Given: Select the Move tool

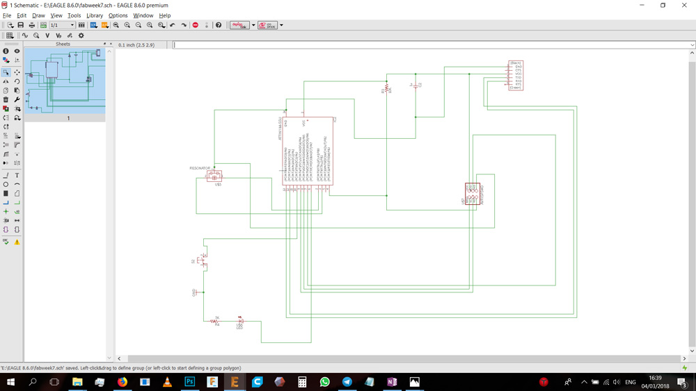Looking at the screenshot, I should tap(17, 72).
